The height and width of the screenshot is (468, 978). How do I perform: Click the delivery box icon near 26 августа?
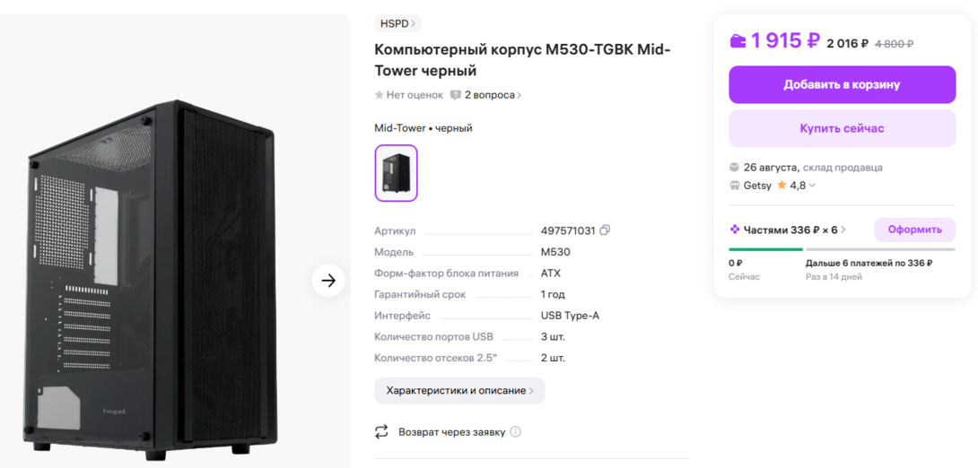point(735,168)
